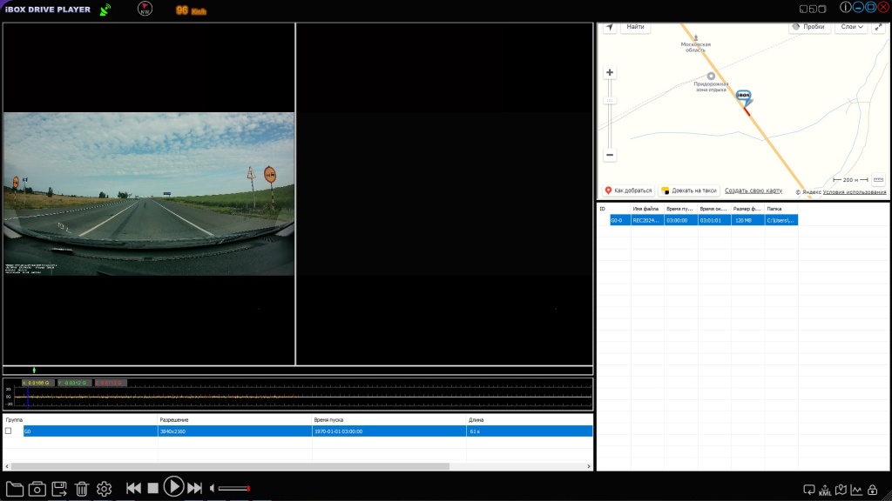
Task: Click the volume slider
Action: 233,489
